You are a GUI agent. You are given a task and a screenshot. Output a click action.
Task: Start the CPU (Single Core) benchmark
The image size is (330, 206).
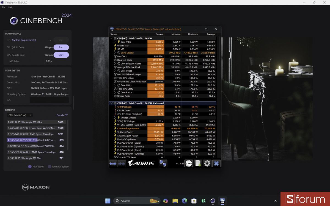coord(61,55)
